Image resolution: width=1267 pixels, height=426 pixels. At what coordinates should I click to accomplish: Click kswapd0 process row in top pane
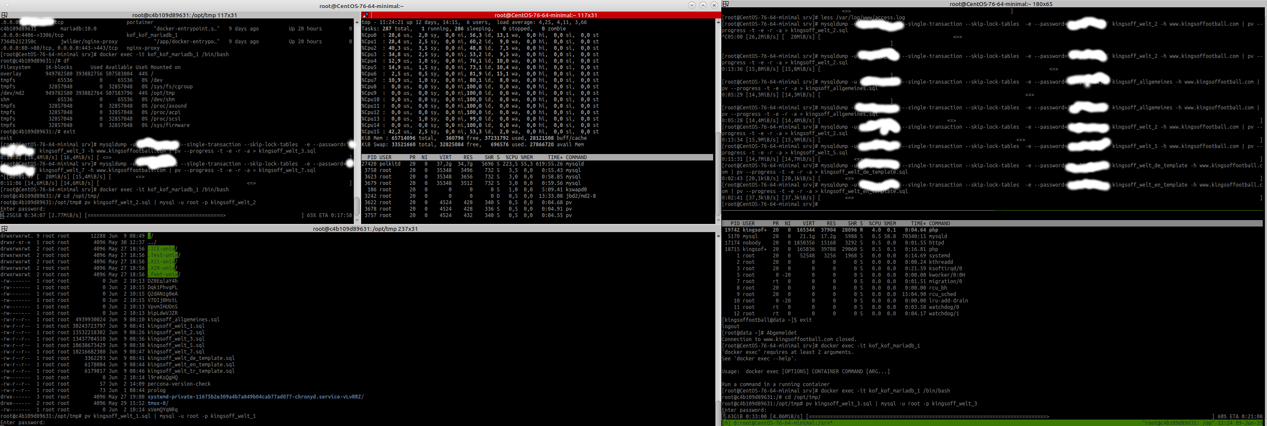[x=474, y=189]
